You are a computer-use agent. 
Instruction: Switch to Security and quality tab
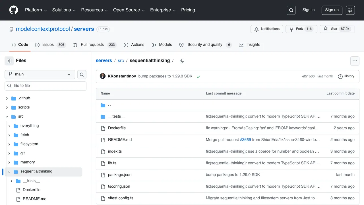click(206, 45)
